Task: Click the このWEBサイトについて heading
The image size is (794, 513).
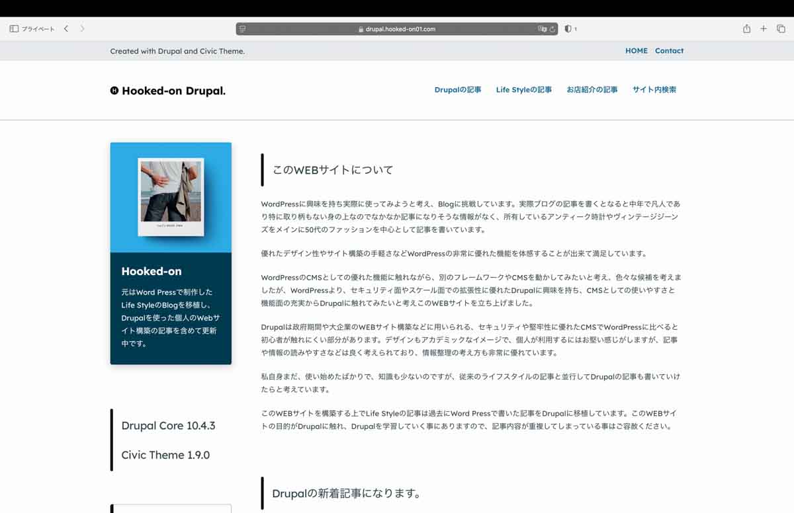Action: point(333,170)
